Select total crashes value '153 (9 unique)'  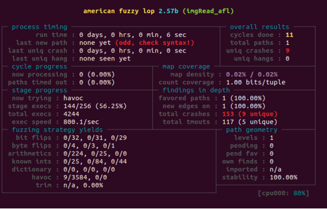click(250, 114)
